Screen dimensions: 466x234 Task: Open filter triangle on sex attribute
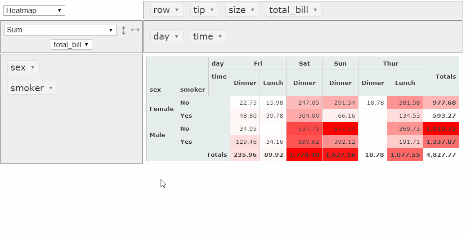pyautogui.click(x=32, y=67)
